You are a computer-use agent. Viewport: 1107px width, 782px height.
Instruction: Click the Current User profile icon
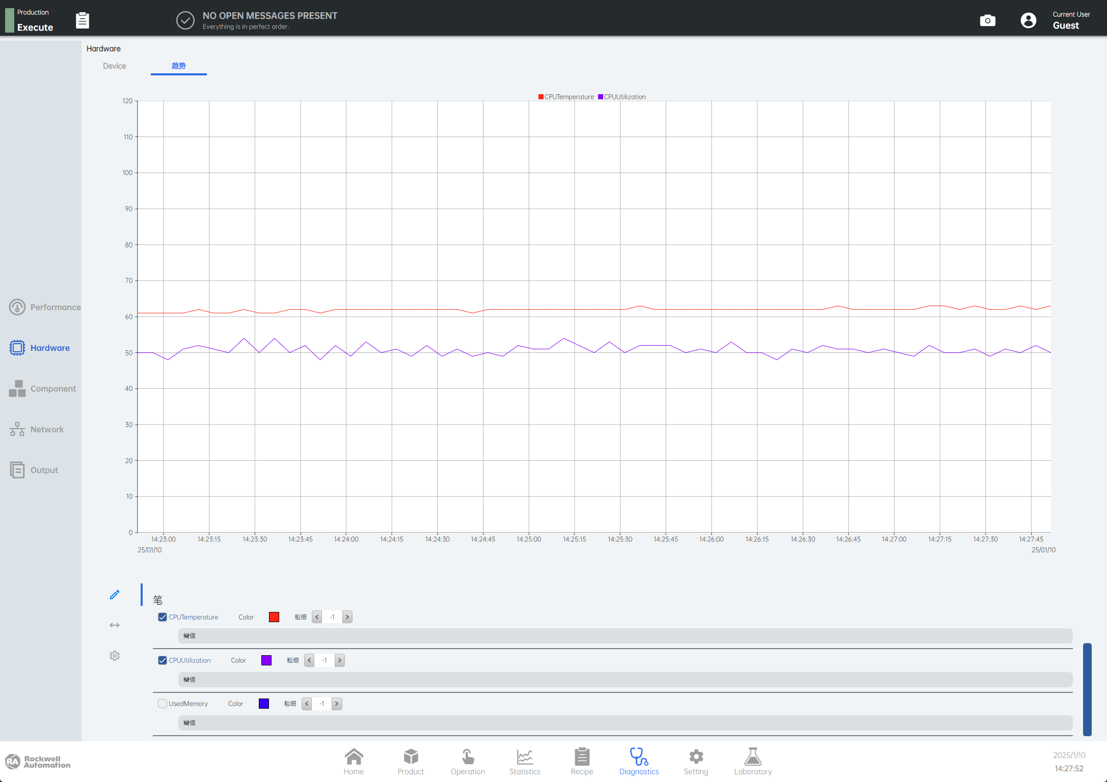pos(1028,20)
